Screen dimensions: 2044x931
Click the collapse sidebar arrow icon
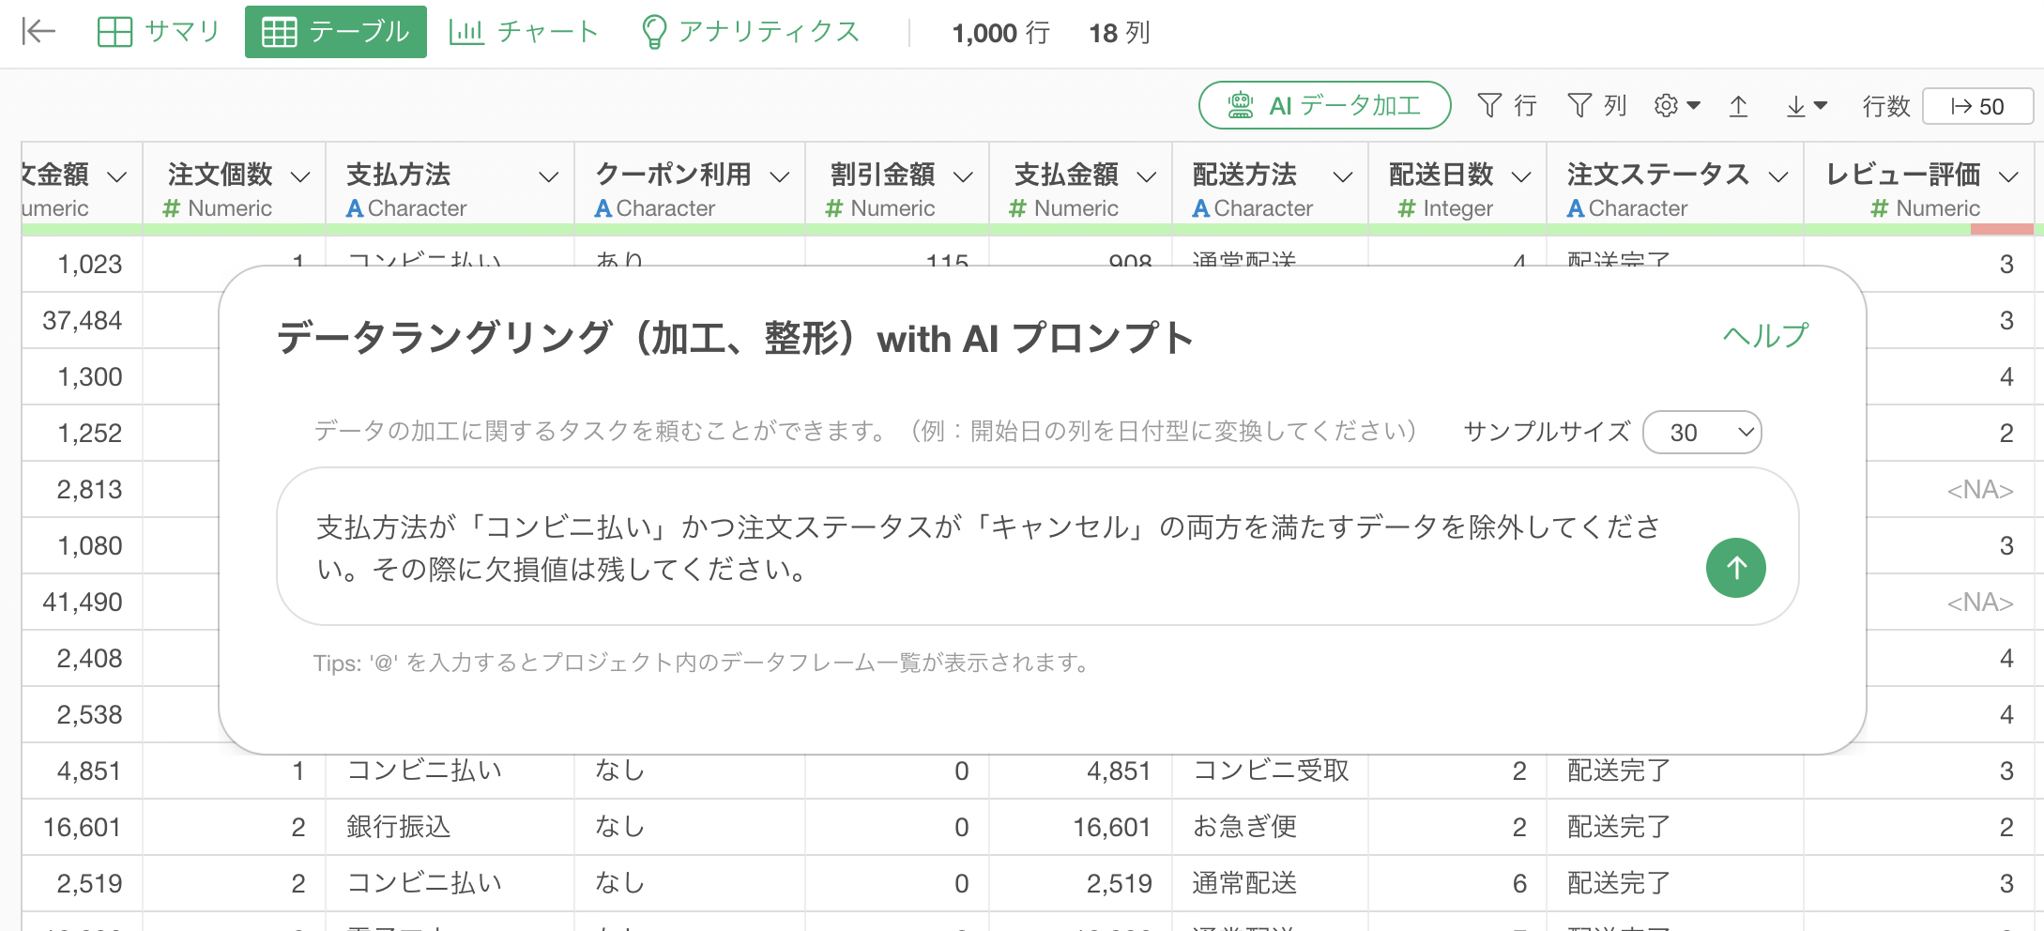38,32
